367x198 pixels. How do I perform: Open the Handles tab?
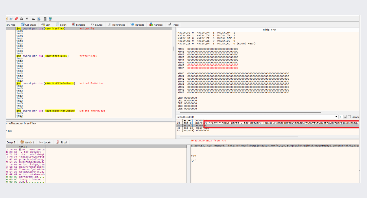click(156, 25)
